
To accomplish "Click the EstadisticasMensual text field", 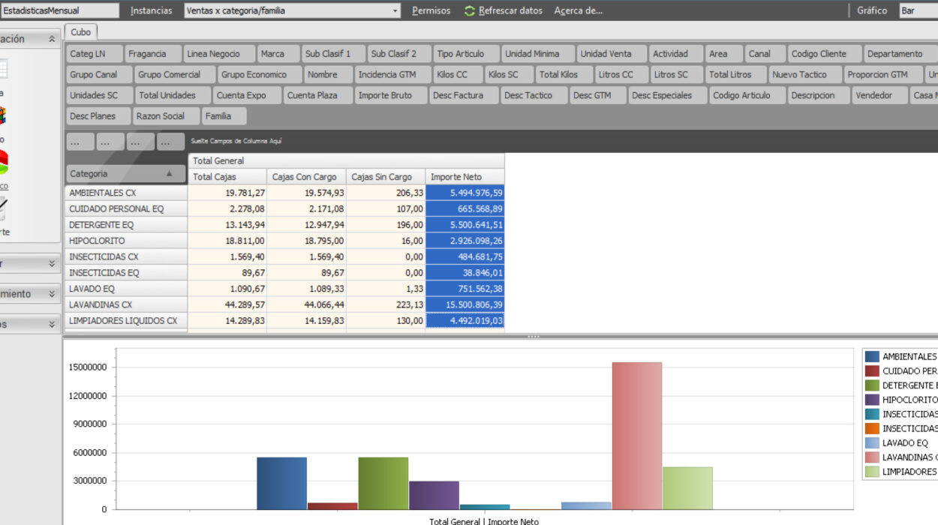I will [59, 10].
